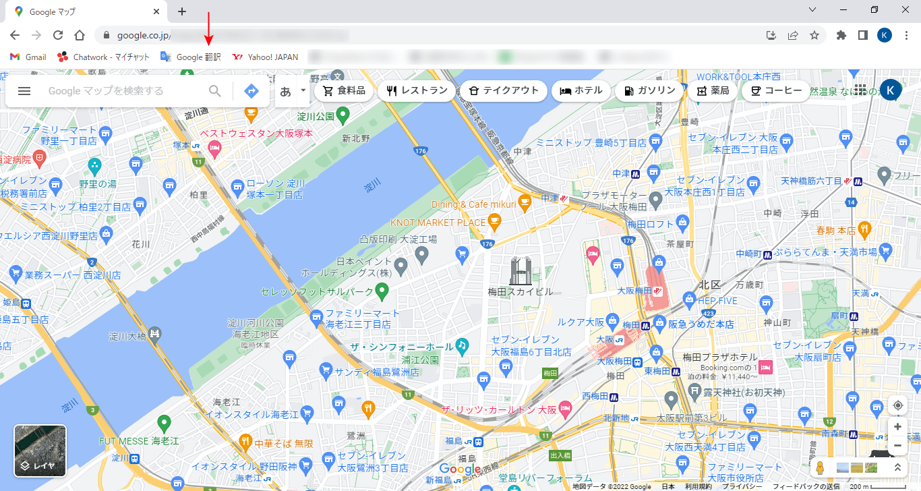Click the Chrome back arrow
Screen dimensions: 921x491
click(x=15, y=35)
